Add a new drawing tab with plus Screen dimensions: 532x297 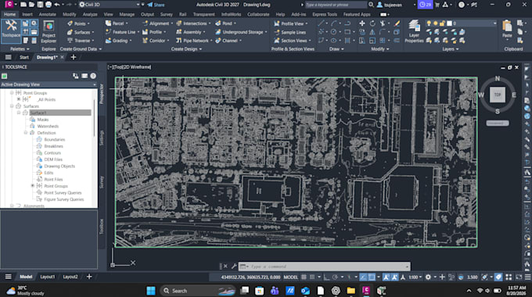pyautogui.click(x=74, y=57)
